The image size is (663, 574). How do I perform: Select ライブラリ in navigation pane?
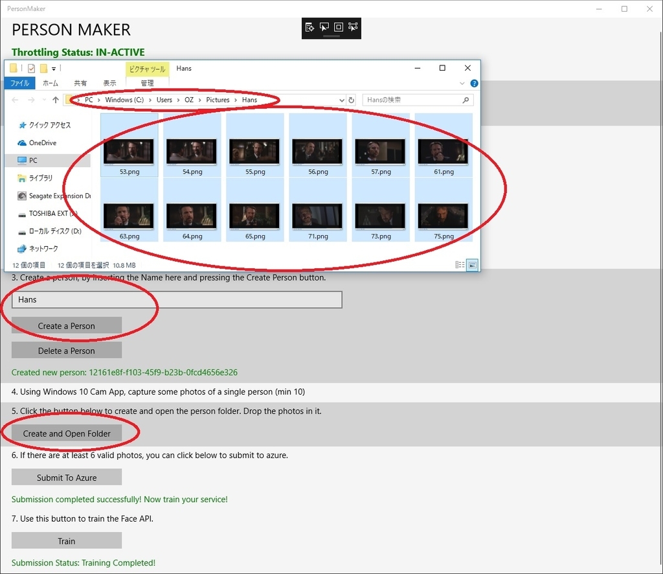click(41, 178)
